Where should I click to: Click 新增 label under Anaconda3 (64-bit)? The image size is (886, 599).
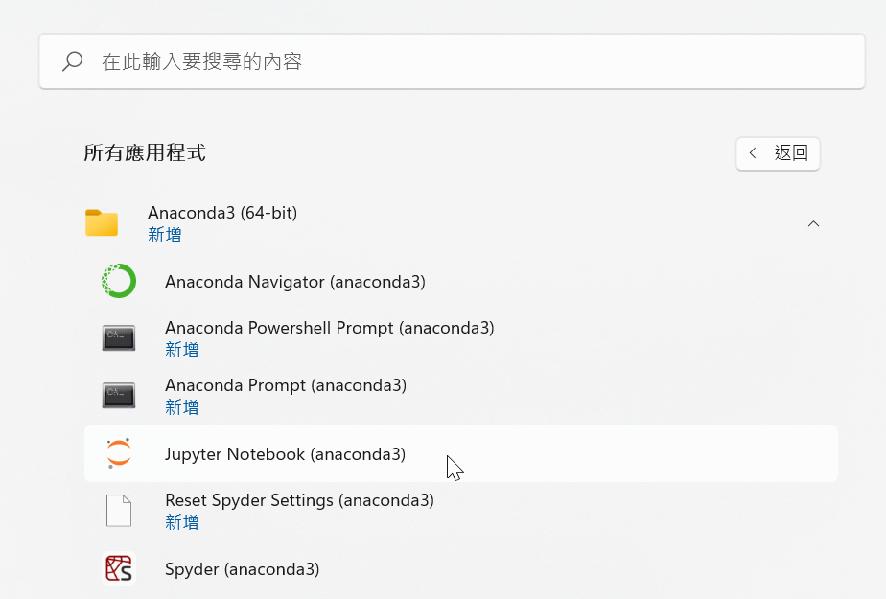click(164, 234)
